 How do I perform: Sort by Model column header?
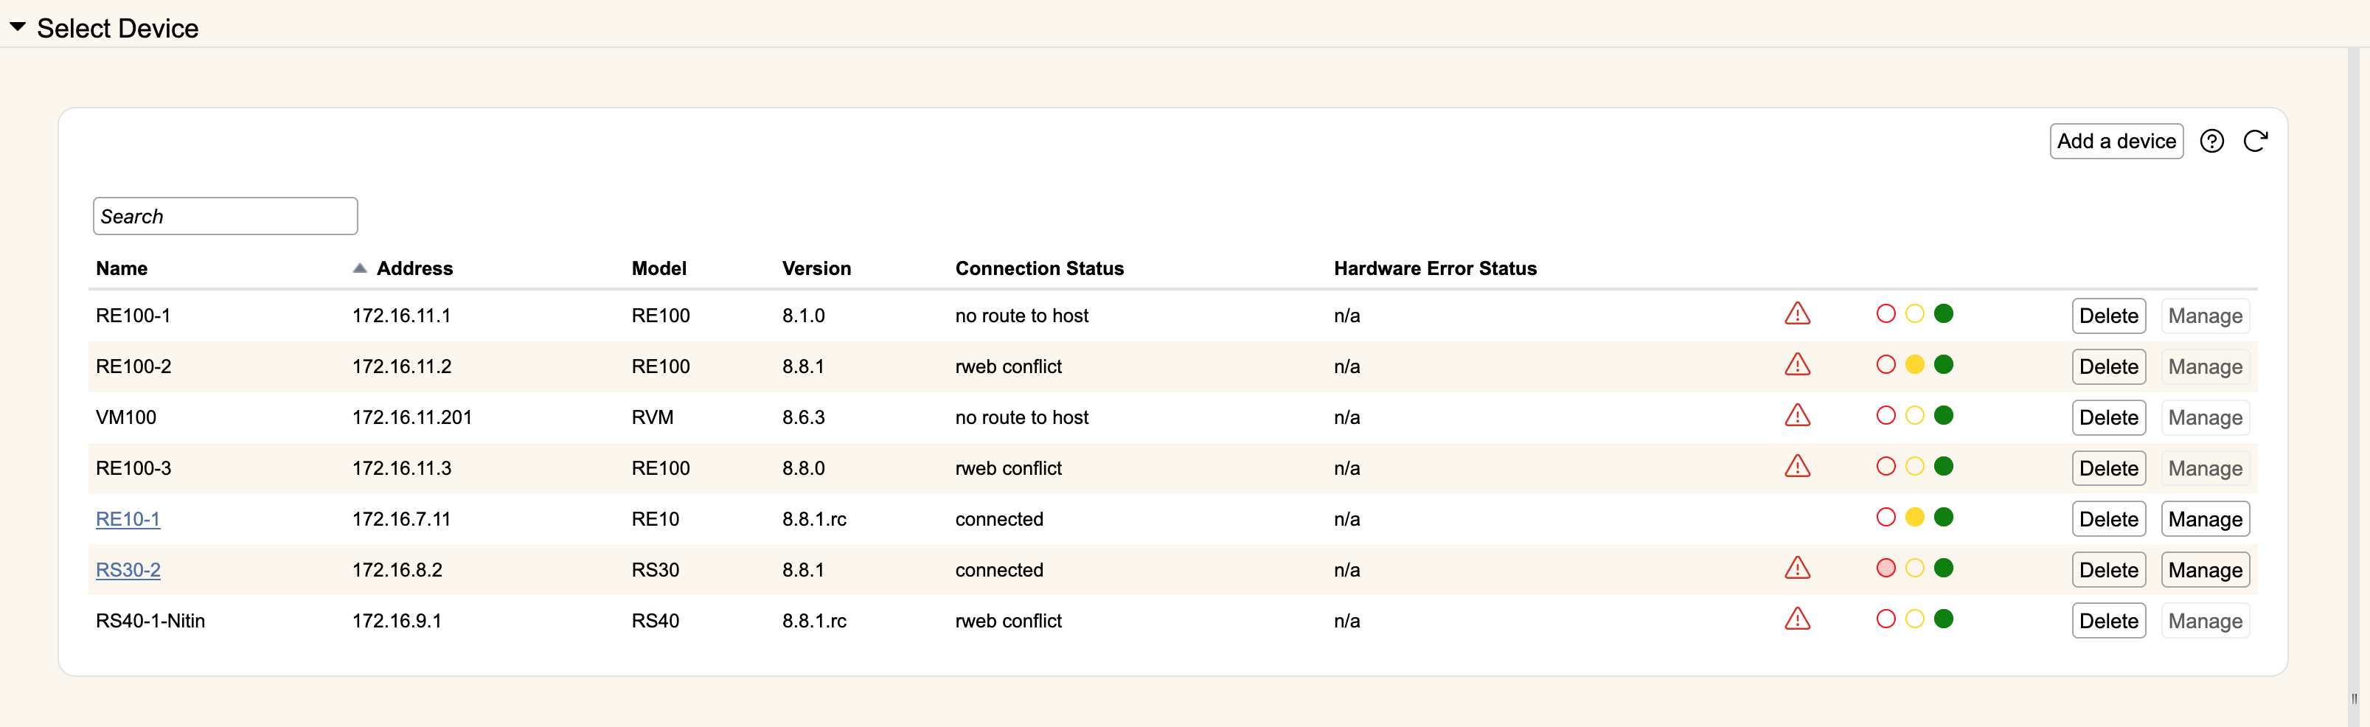[658, 268]
